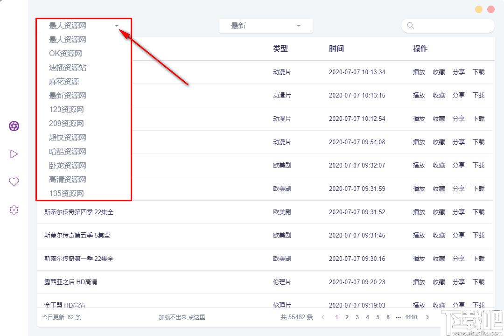Click the yellow minimize circle button
504x336 pixels.
pyautogui.click(x=479, y=9)
